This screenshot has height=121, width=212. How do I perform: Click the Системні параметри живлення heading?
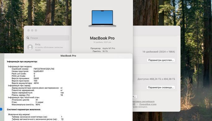(24, 110)
